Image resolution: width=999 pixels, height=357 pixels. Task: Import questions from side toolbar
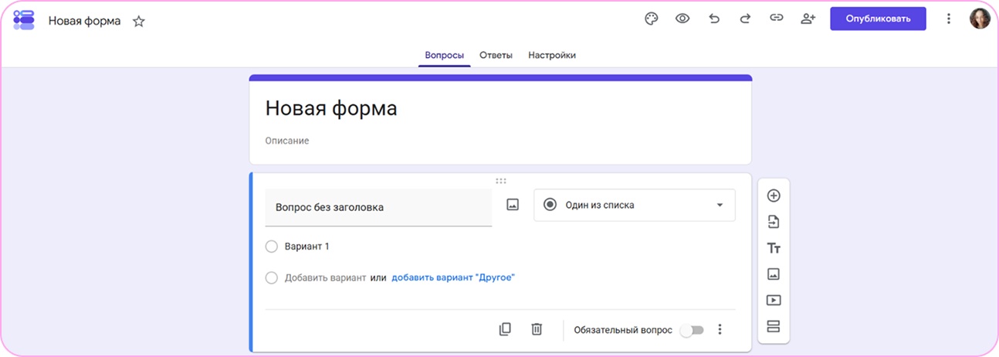[x=774, y=222]
